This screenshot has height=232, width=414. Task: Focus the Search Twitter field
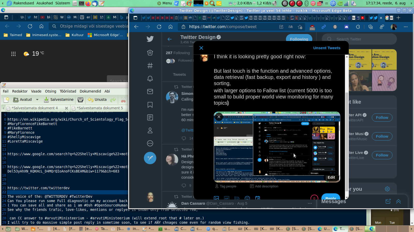coord(359,39)
